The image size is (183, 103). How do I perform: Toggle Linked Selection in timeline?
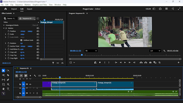tap(26, 76)
